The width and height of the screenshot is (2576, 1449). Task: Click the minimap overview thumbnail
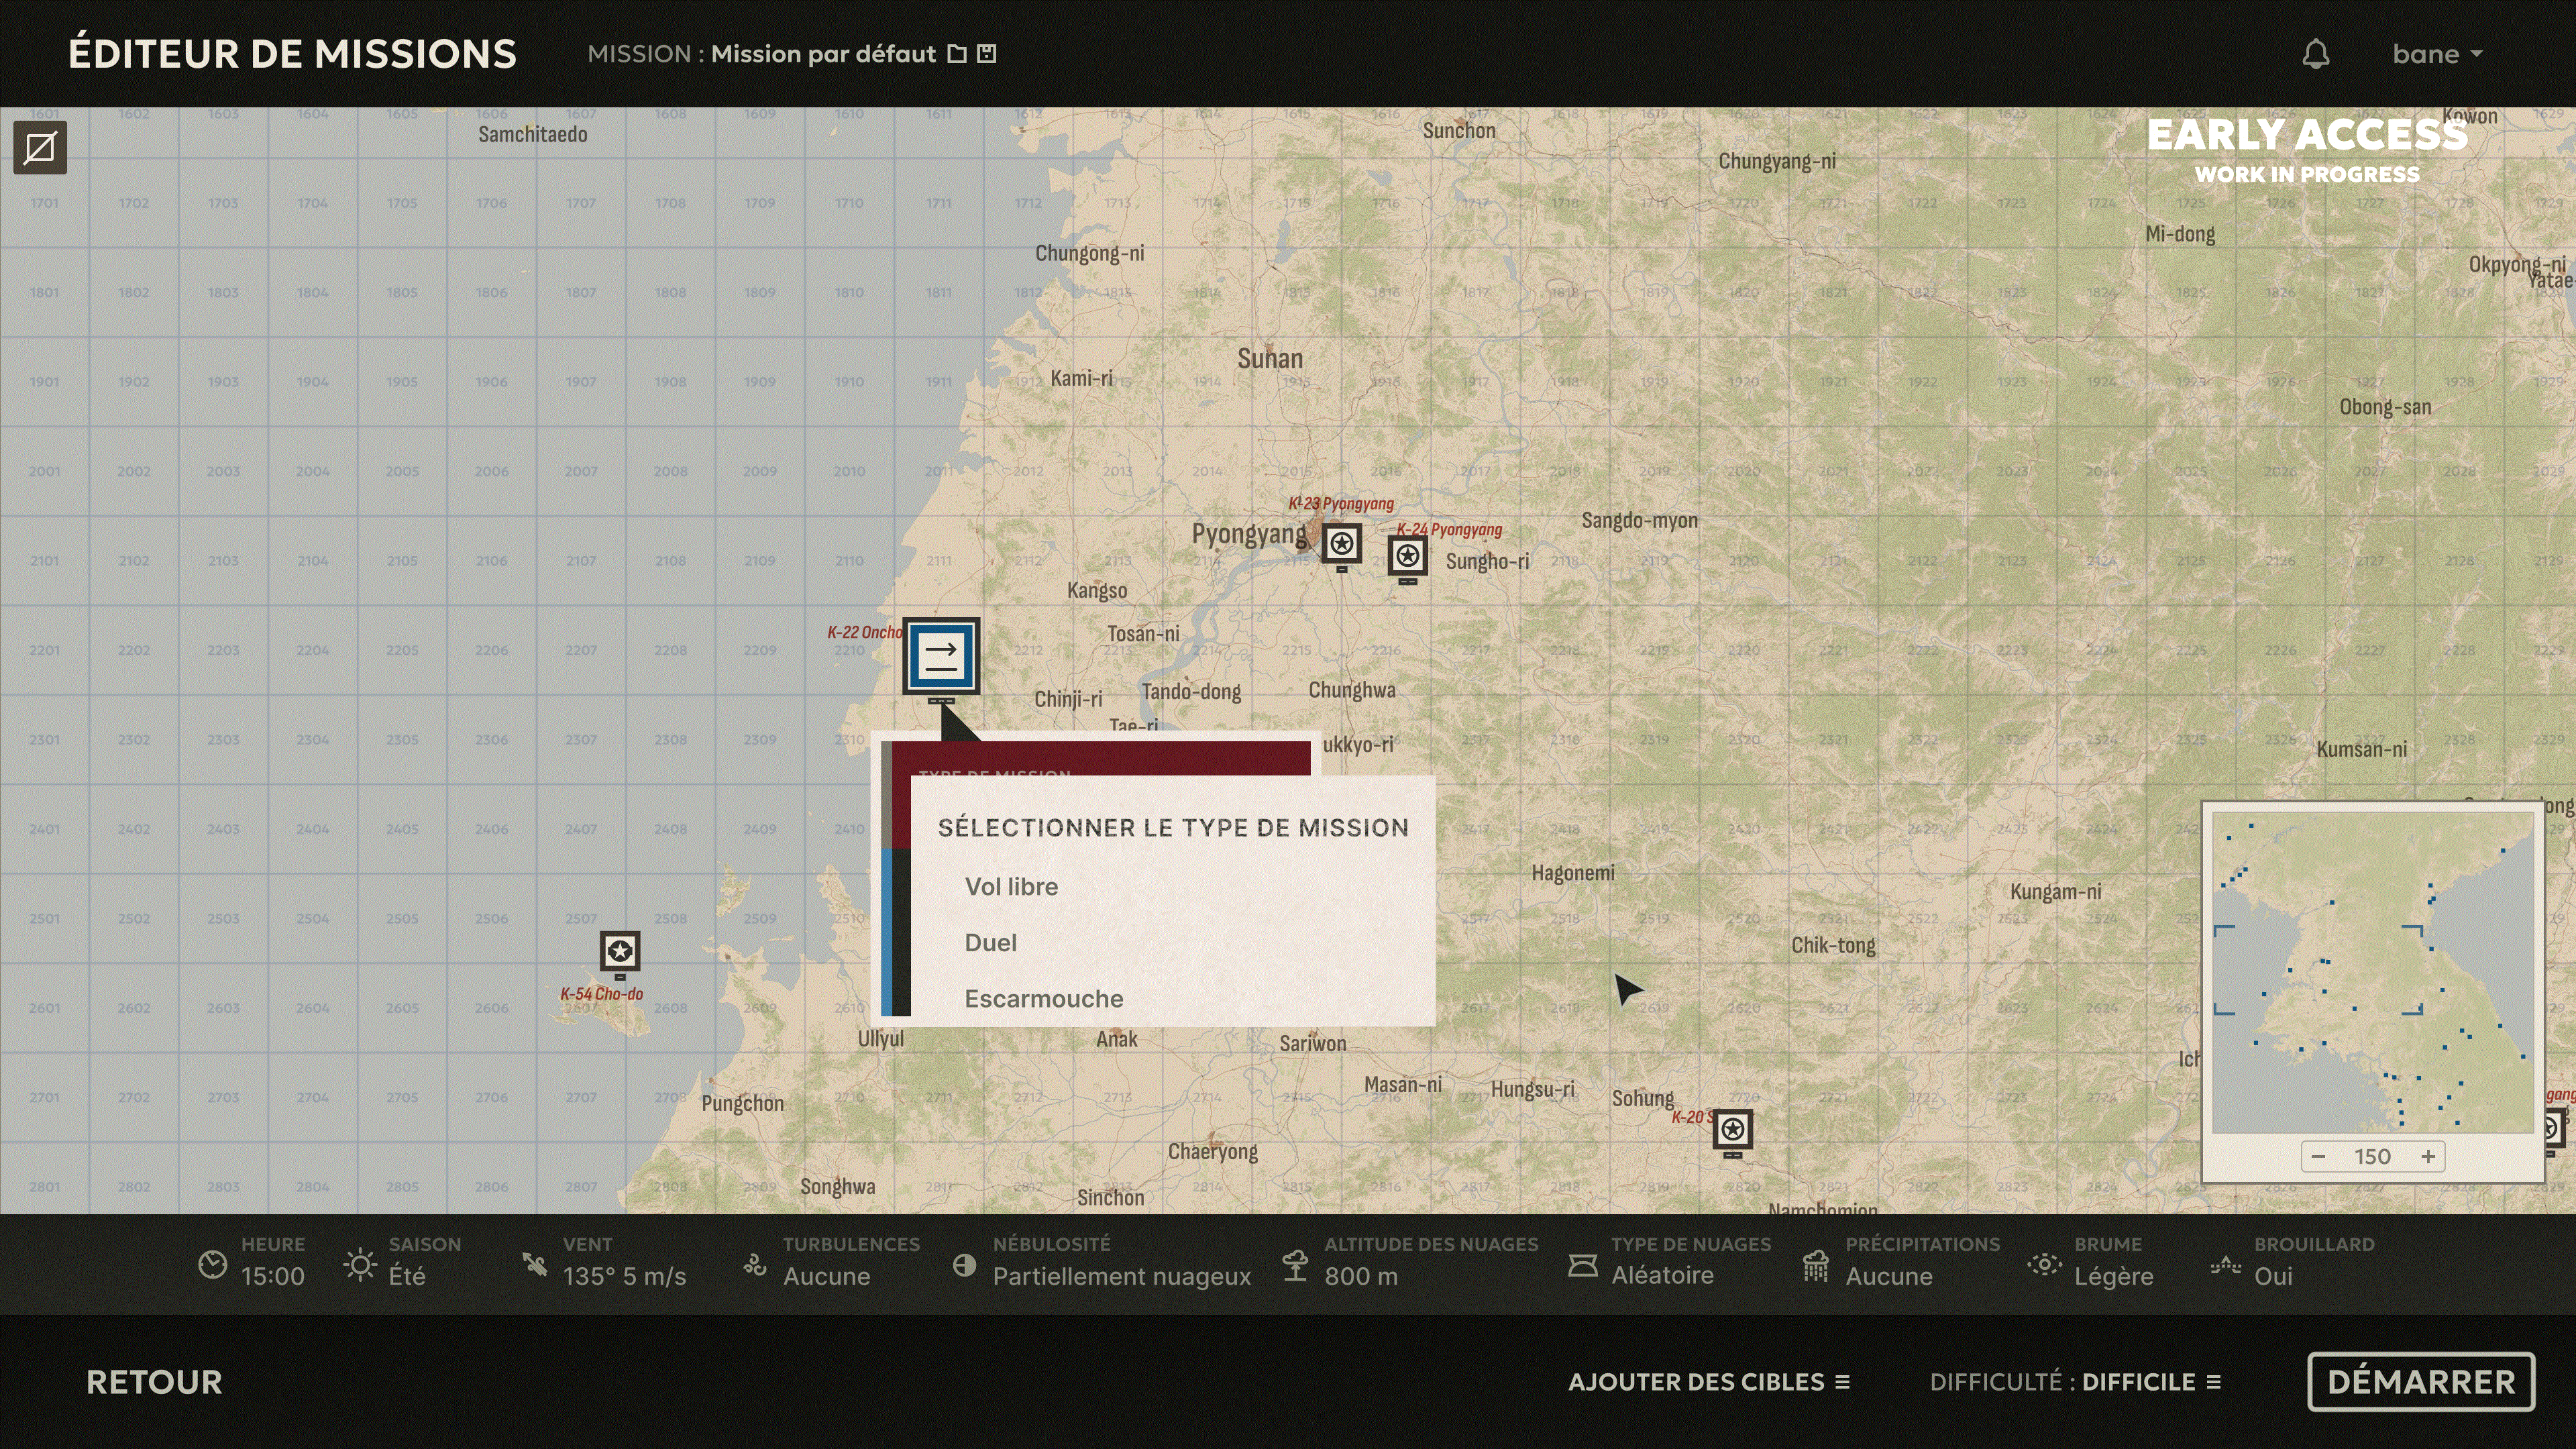[x=2372, y=972]
